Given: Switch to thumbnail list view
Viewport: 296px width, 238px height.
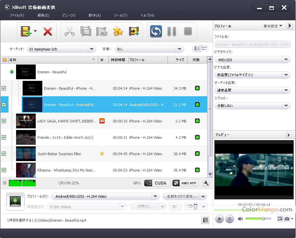Looking at the screenshot, I should coord(204,48).
